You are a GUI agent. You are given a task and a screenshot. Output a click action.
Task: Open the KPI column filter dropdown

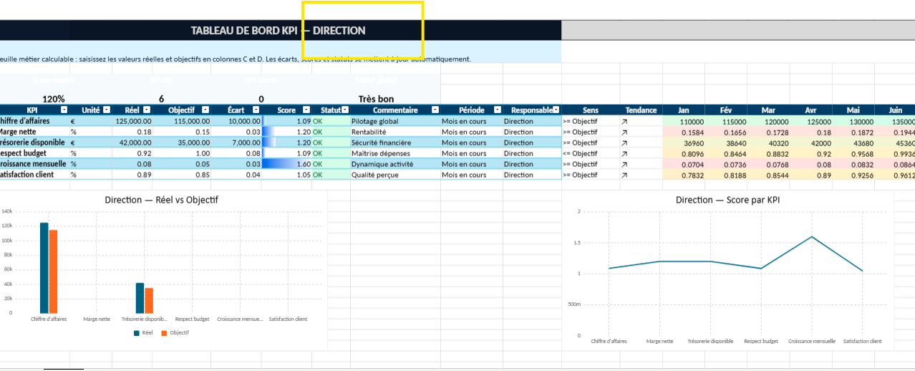tap(64, 110)
